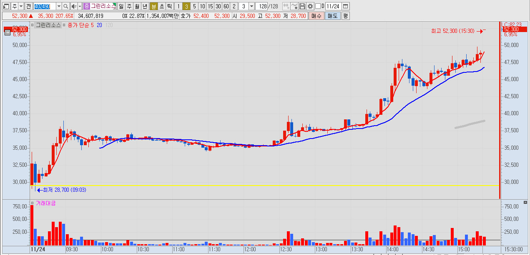The image size is (530, 255).
Task: Switch to the monthly 월 chart
Action: tap(136, 6)
